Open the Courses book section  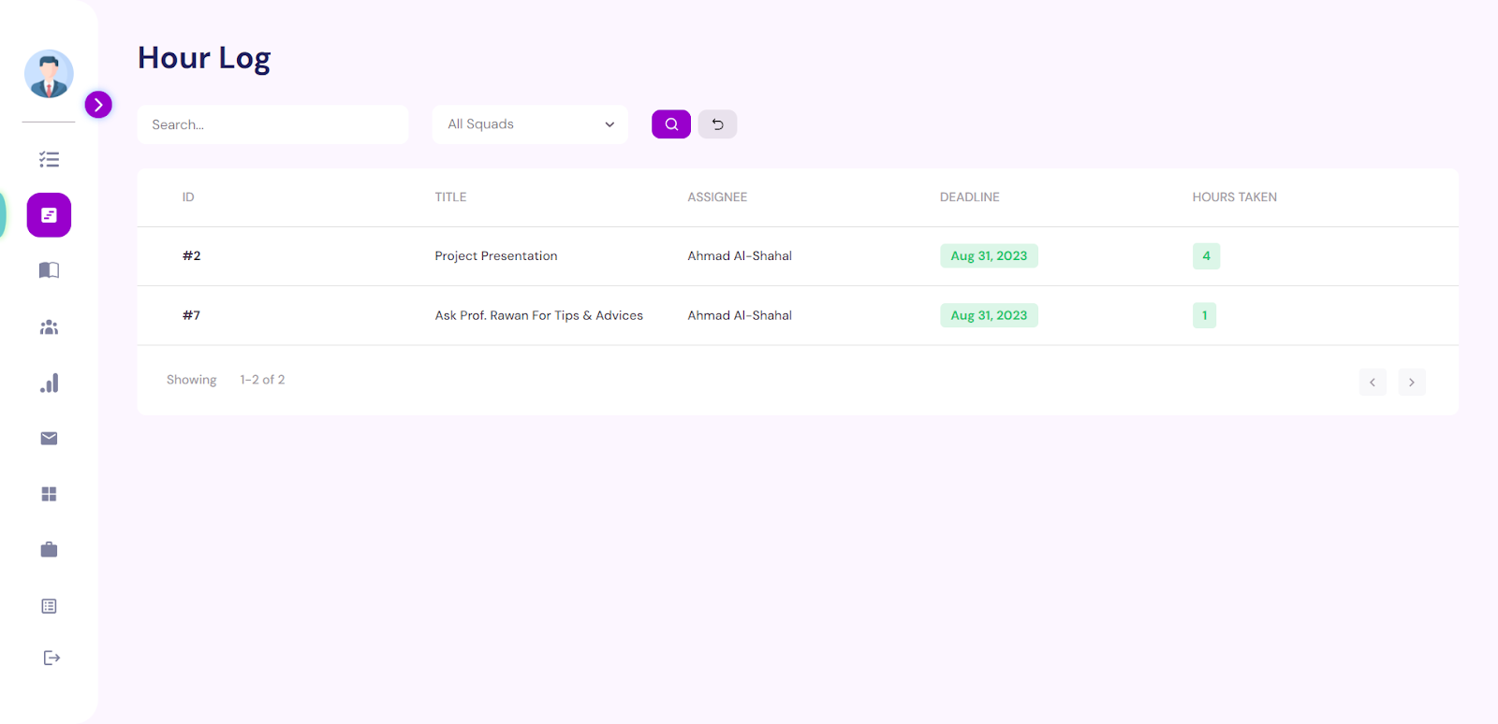click(x=49, y=269)
